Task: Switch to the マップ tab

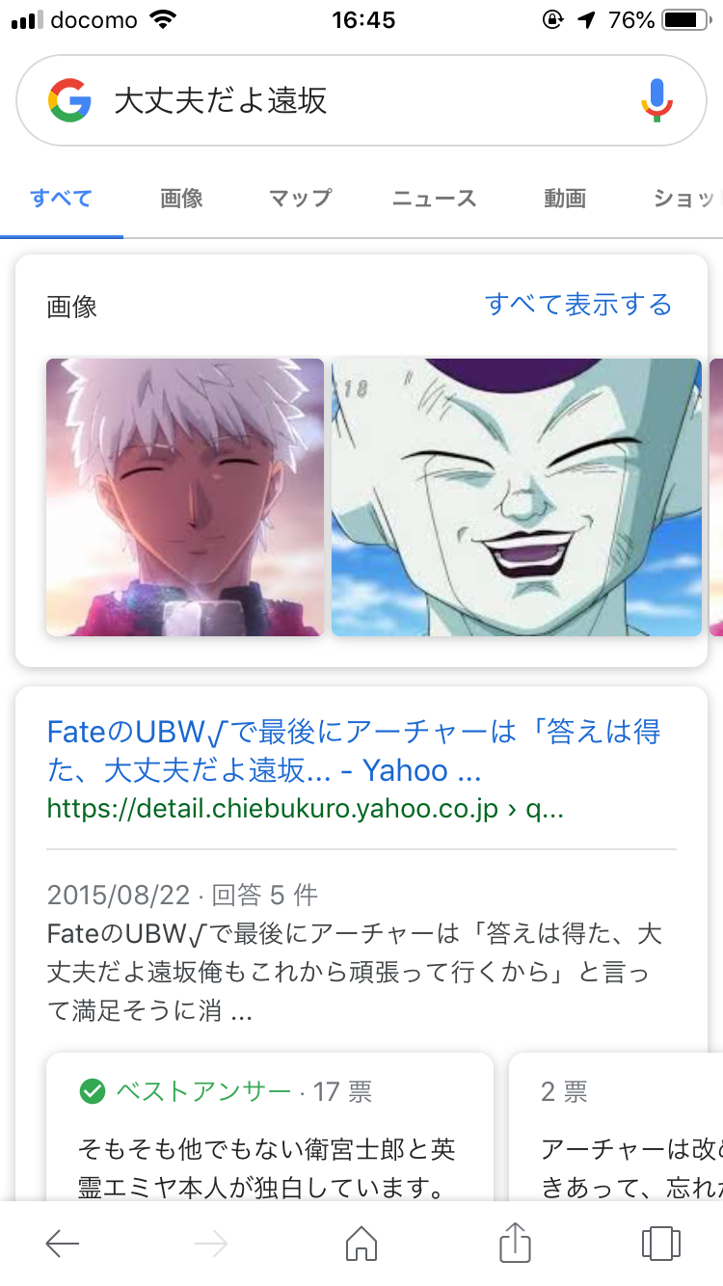Action: click(x=300, y=199)
